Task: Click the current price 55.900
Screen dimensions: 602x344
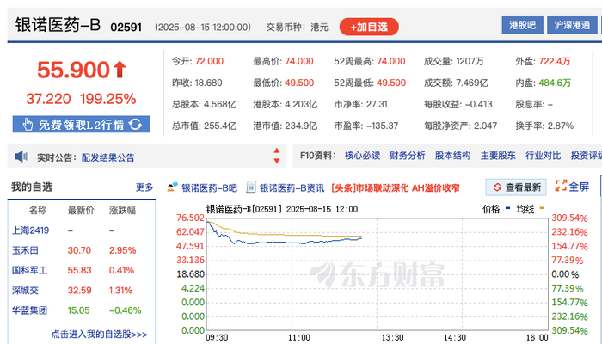Action: 73,70
